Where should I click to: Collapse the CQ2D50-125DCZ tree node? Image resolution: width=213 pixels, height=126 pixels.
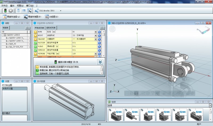tap(3, 35)
